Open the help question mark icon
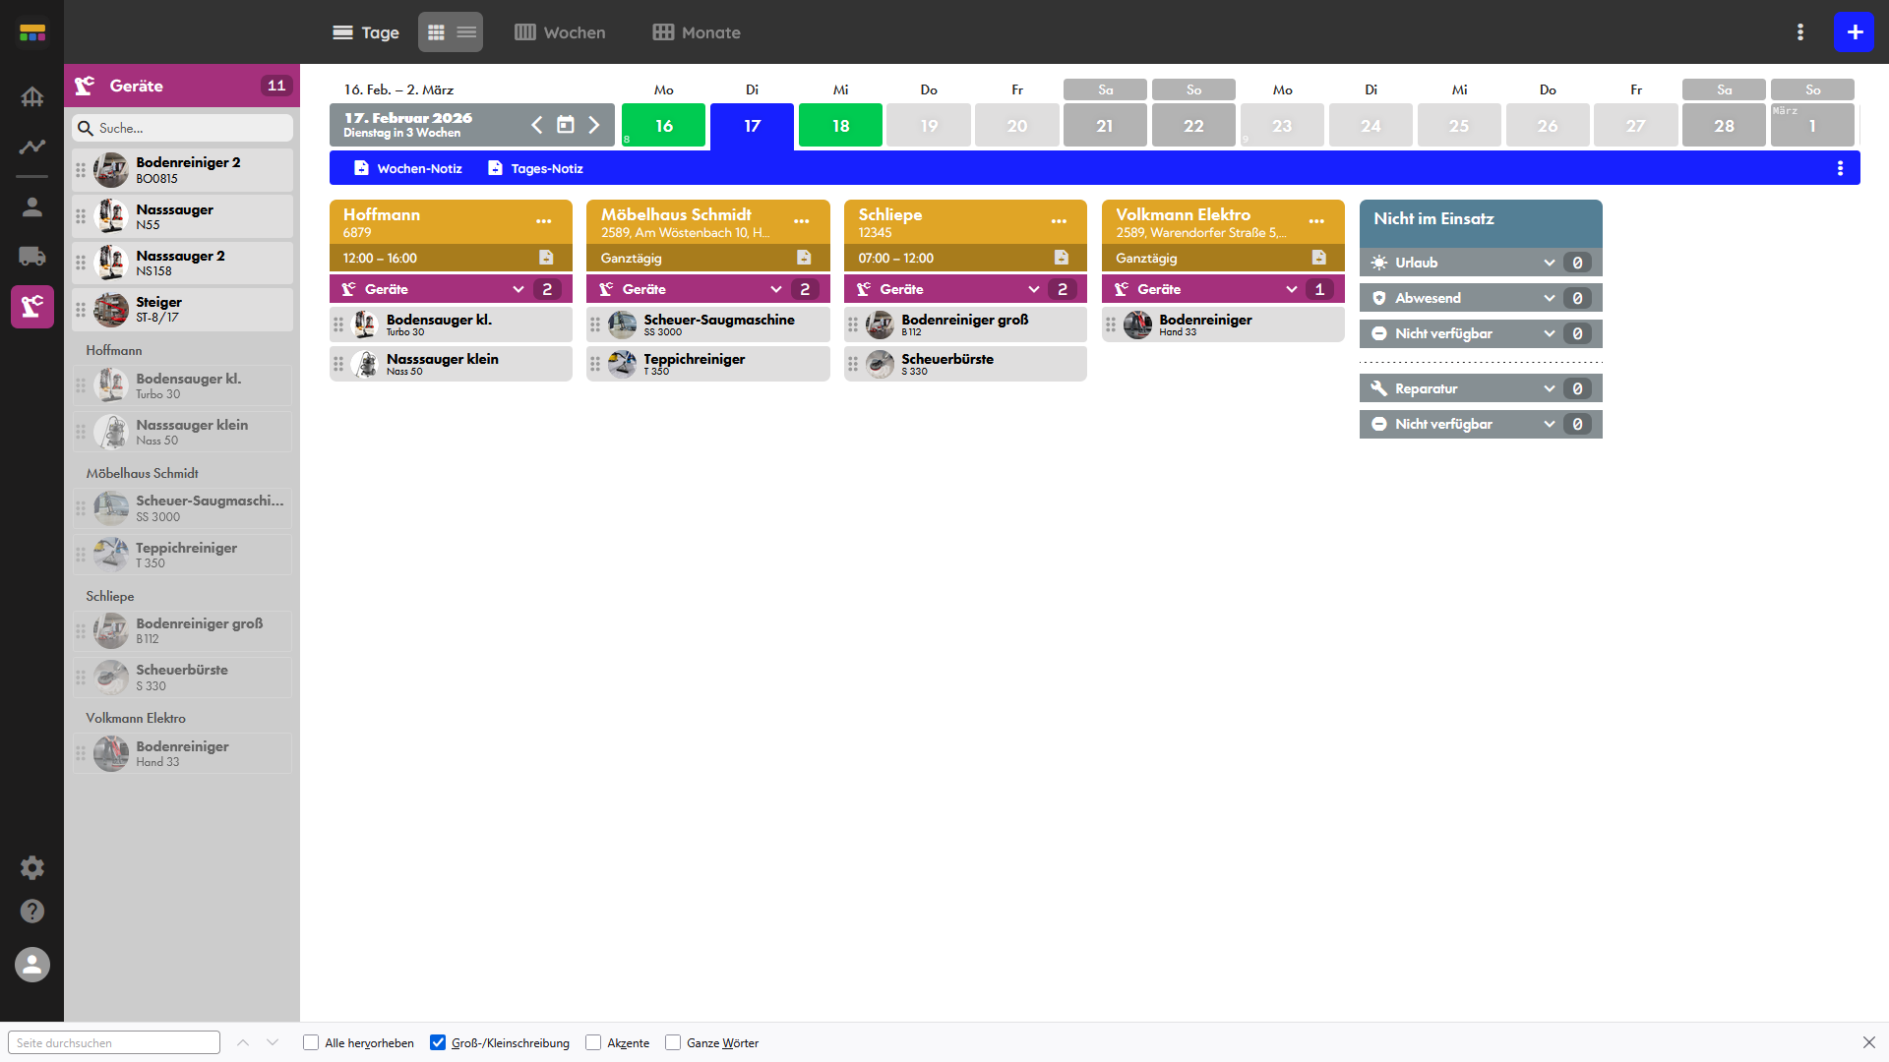1889x1062 pixels. point(31,912)
